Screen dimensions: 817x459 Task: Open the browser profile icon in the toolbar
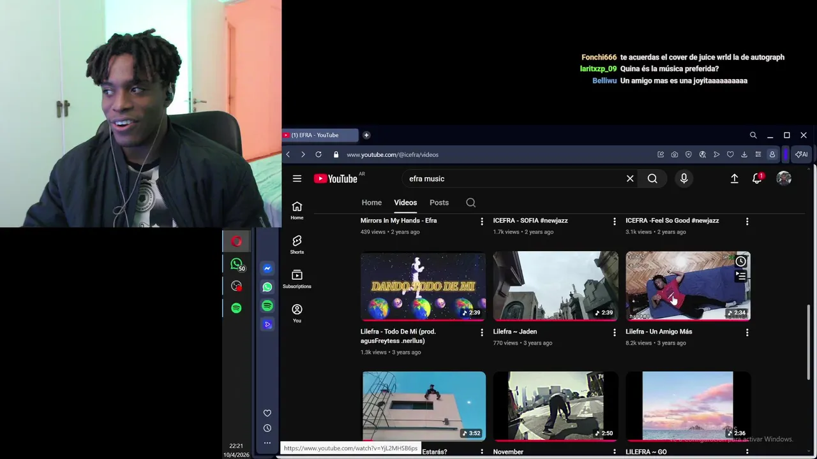pos(772,154)
